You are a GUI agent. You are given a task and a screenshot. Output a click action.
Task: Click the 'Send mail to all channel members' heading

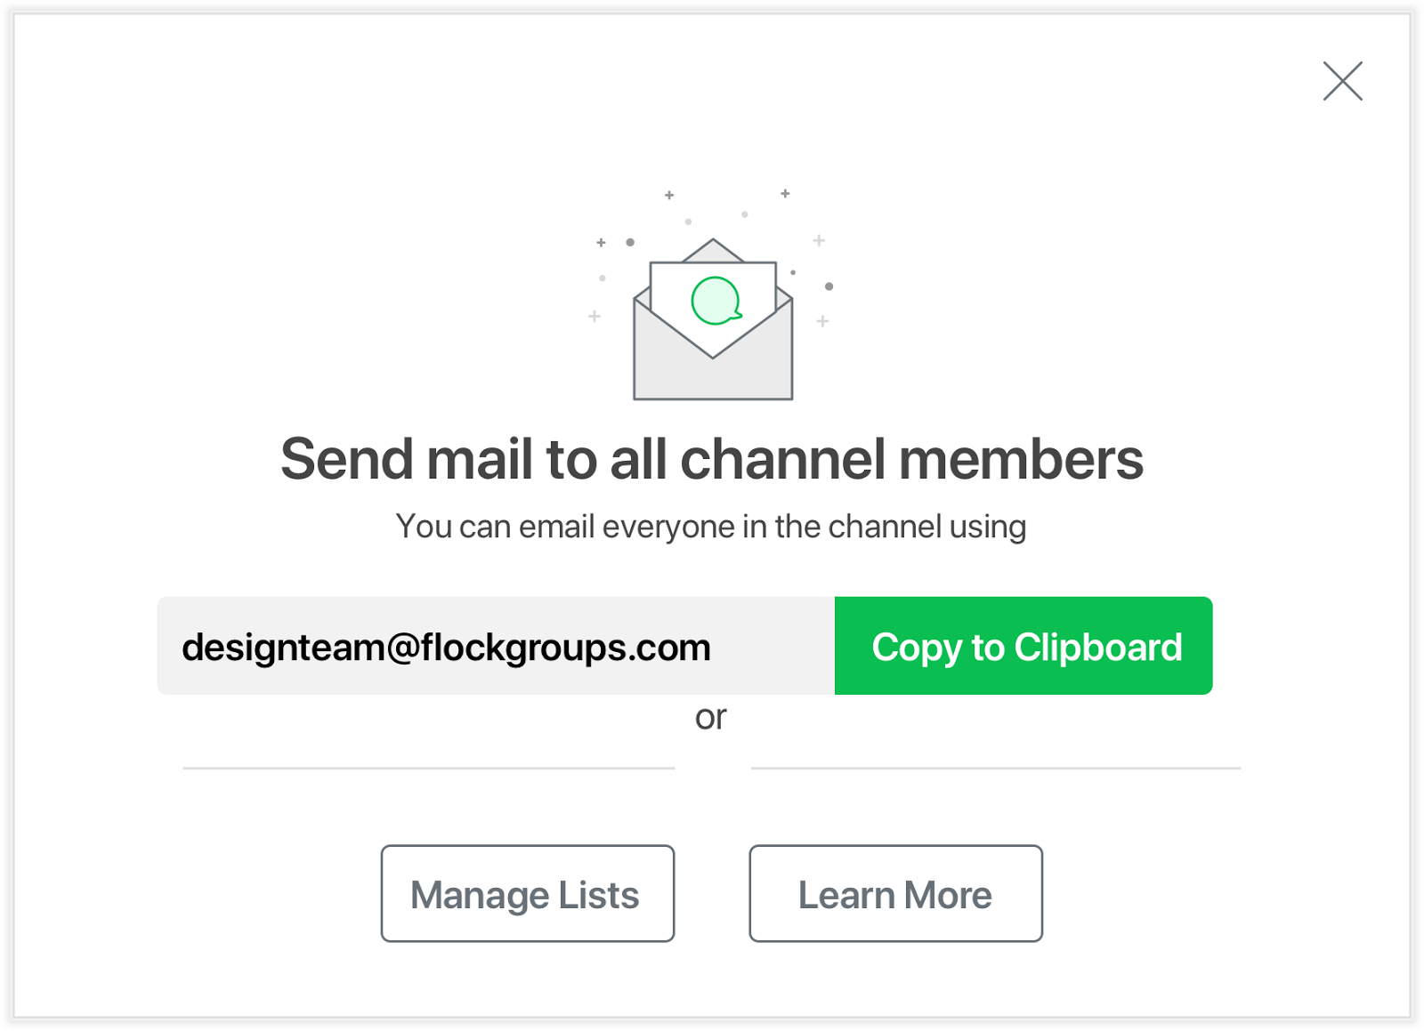tap(712, 459)
